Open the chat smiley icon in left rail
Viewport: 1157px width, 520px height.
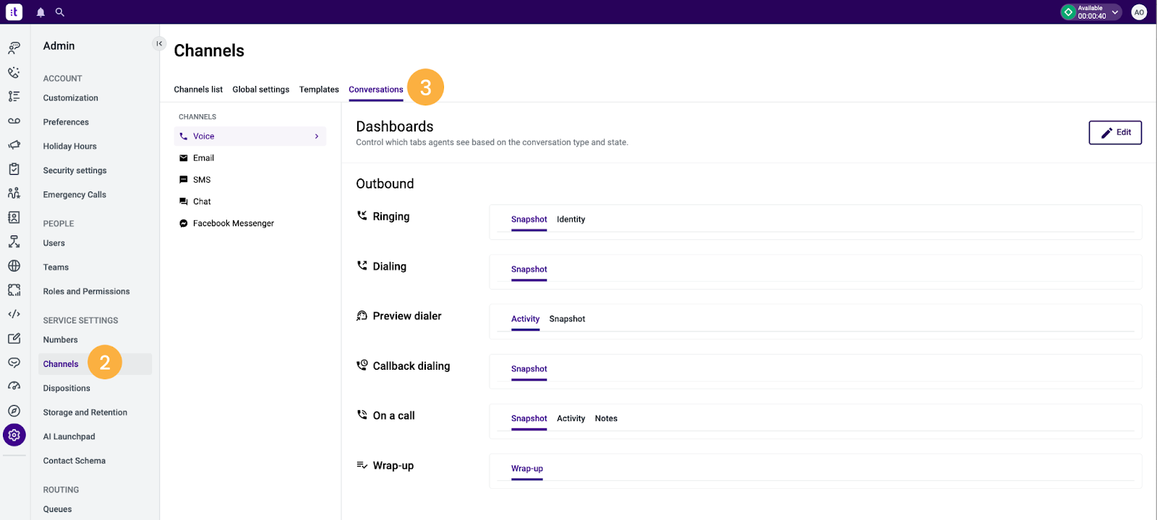[14, 363]
